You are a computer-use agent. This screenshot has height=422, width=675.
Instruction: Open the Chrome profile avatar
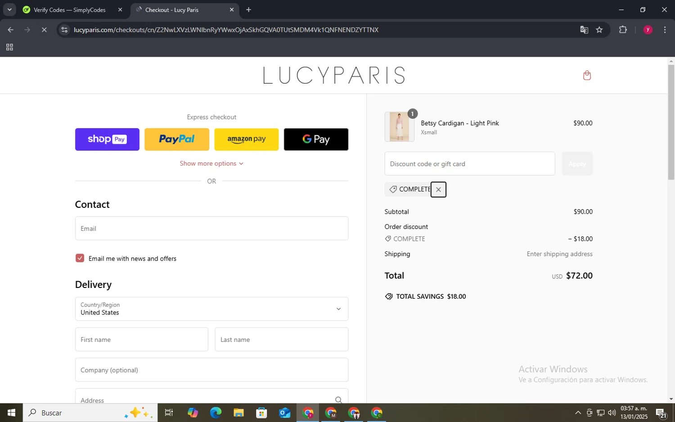[648, 30]
